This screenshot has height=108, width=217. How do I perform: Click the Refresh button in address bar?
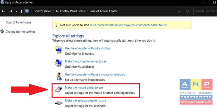tap(187, 11)
